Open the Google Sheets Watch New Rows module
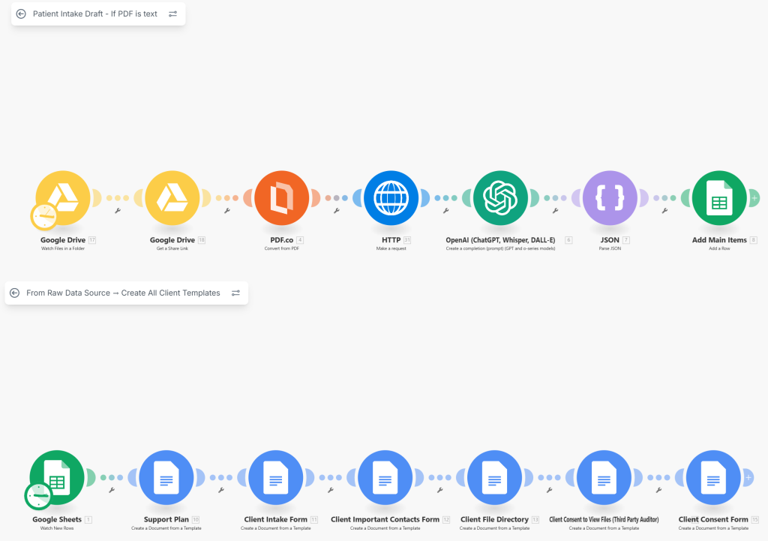The image size is (768, 541). click(x=57, y=478)
